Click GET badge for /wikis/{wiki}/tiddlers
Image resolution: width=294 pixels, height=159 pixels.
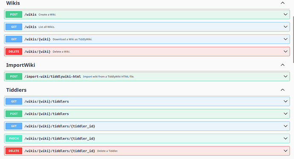14,101
